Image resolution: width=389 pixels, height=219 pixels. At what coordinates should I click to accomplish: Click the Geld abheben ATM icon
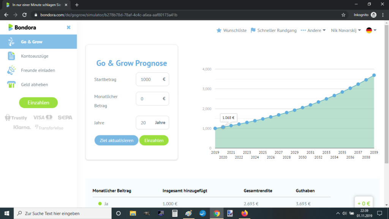pos(11,84)
